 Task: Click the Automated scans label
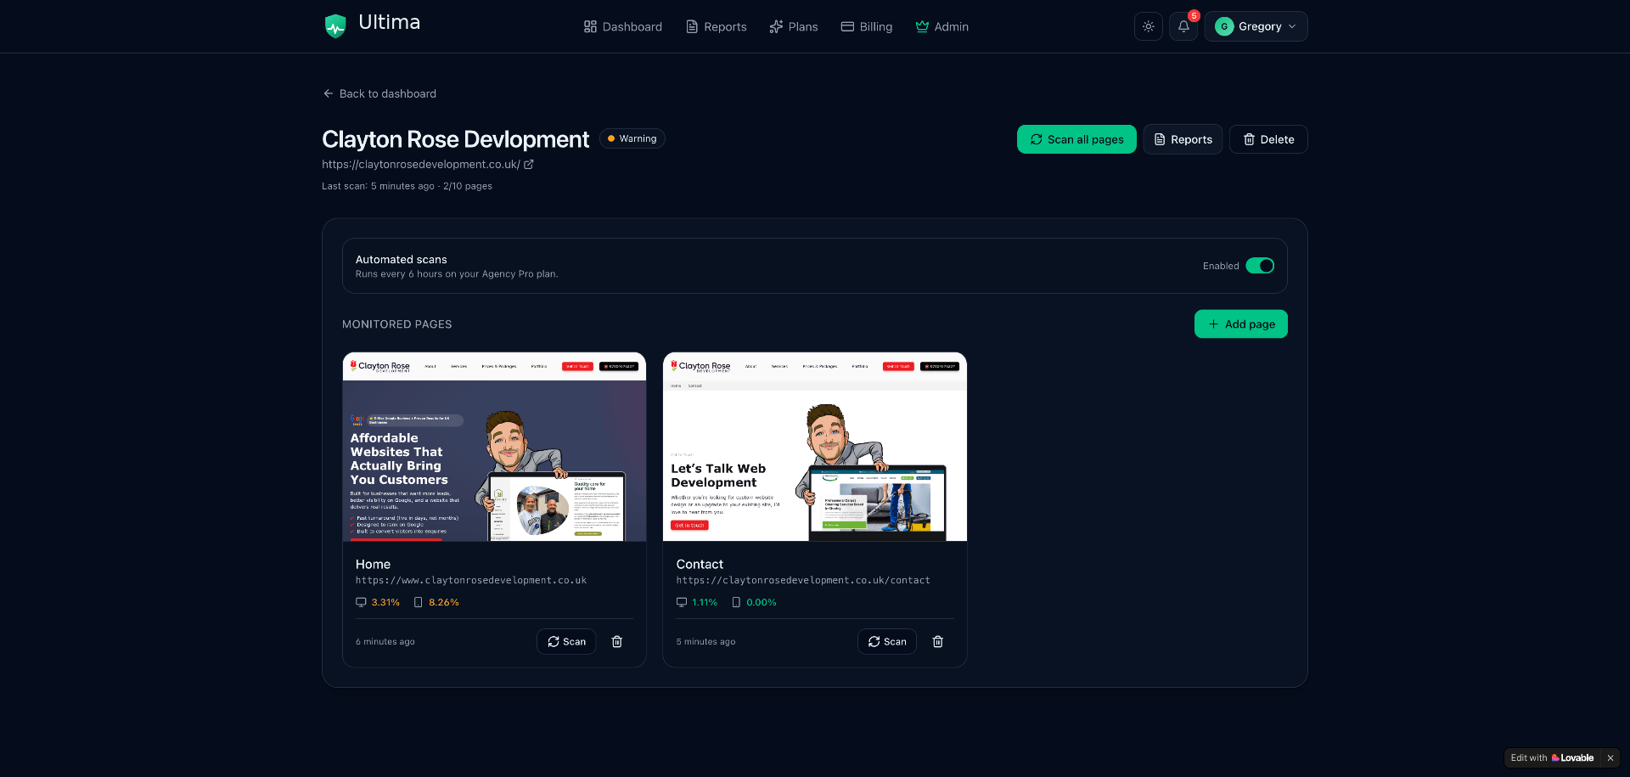tap(402, 260)
